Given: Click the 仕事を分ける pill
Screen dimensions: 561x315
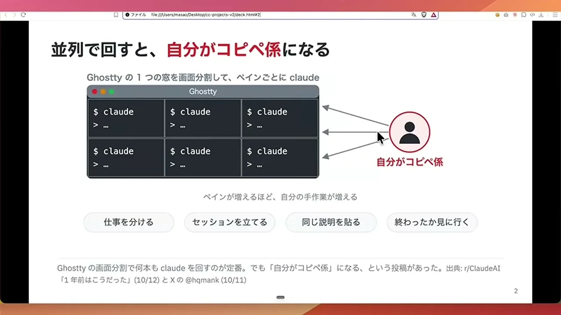Looking at the screenshot, I should 129,222.
